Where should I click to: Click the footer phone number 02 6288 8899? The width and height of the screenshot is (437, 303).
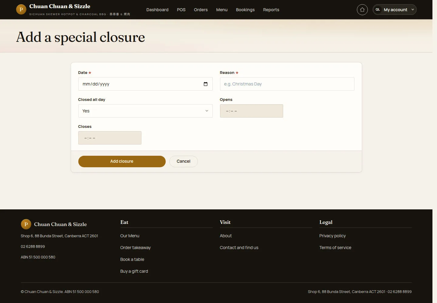(33, 247)
